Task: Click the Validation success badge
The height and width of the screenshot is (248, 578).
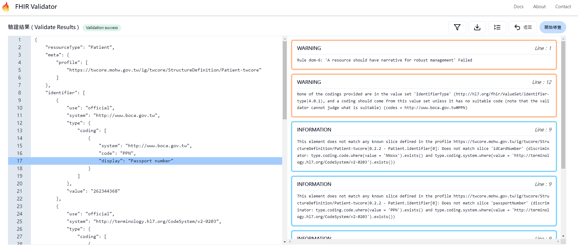Action: (102, 28)
